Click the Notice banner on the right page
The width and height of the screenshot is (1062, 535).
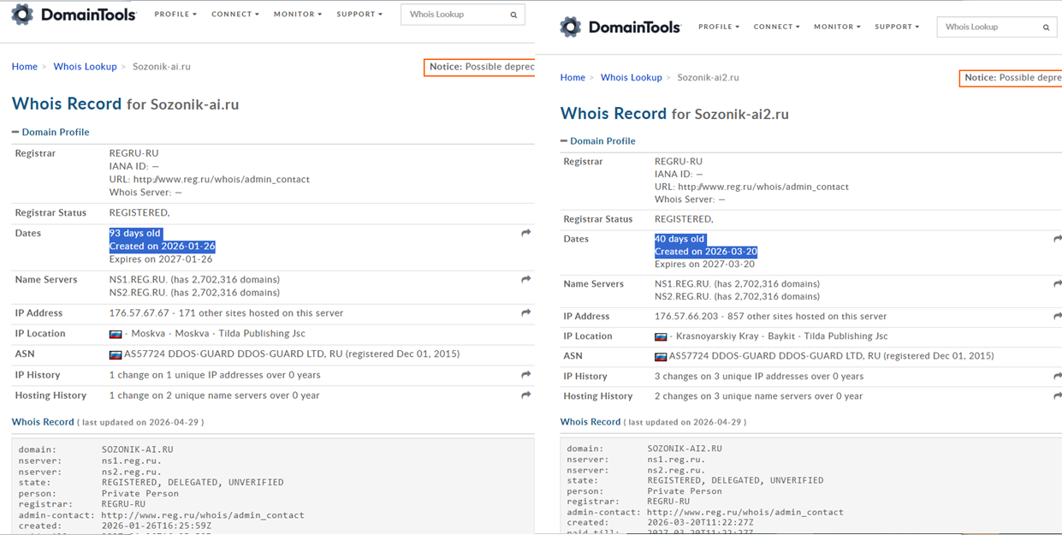(x=1012, y=78)
